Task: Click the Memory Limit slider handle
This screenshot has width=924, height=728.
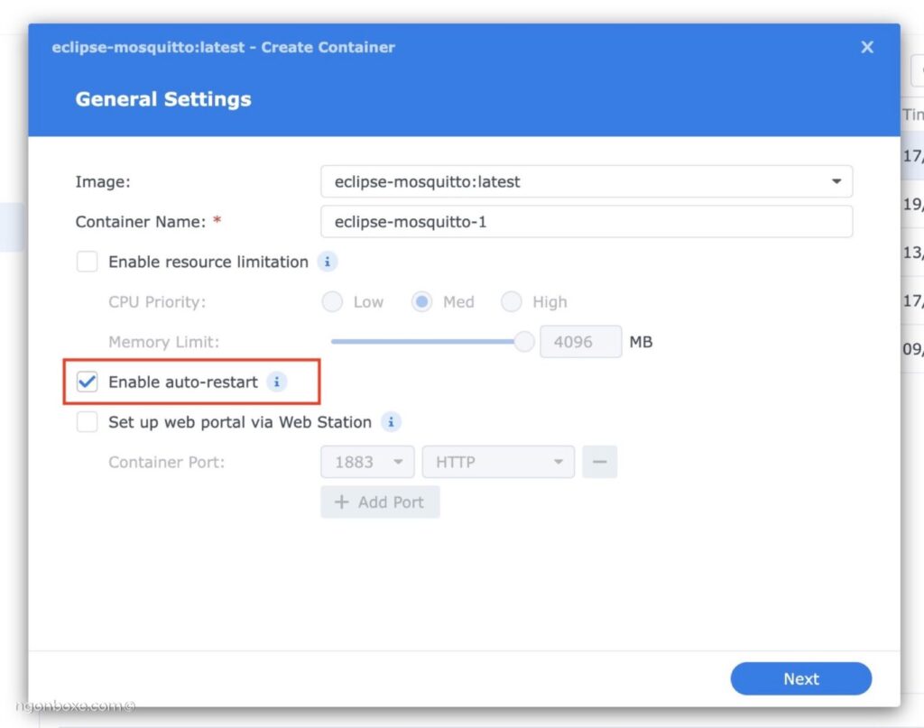Action: pos(523,342)
